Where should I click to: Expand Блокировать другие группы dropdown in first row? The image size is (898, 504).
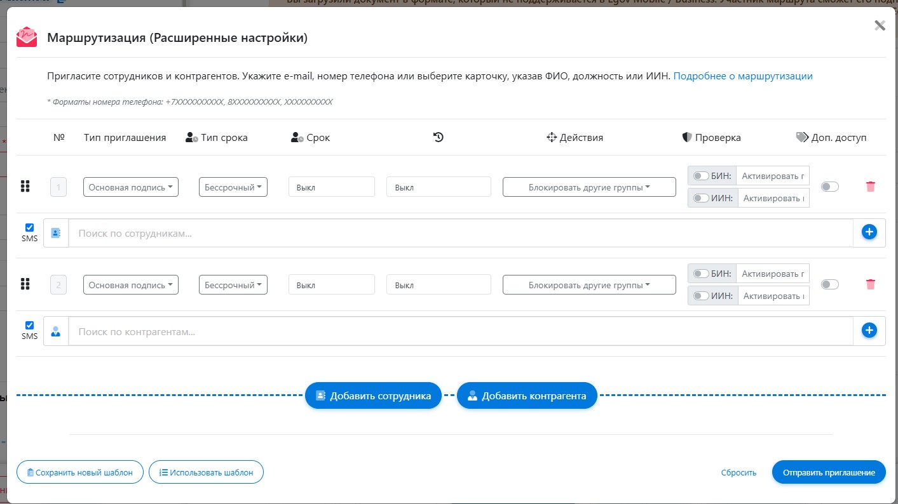[588, 187]
